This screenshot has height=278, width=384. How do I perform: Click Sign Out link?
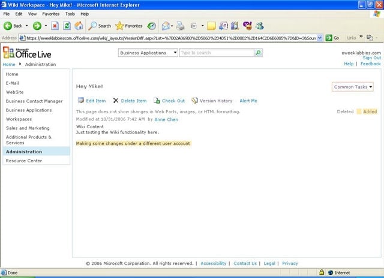pyautogui.click(x=372, y=58)
